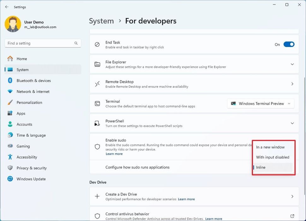Click the System monitor icon in sidebar

10,70
